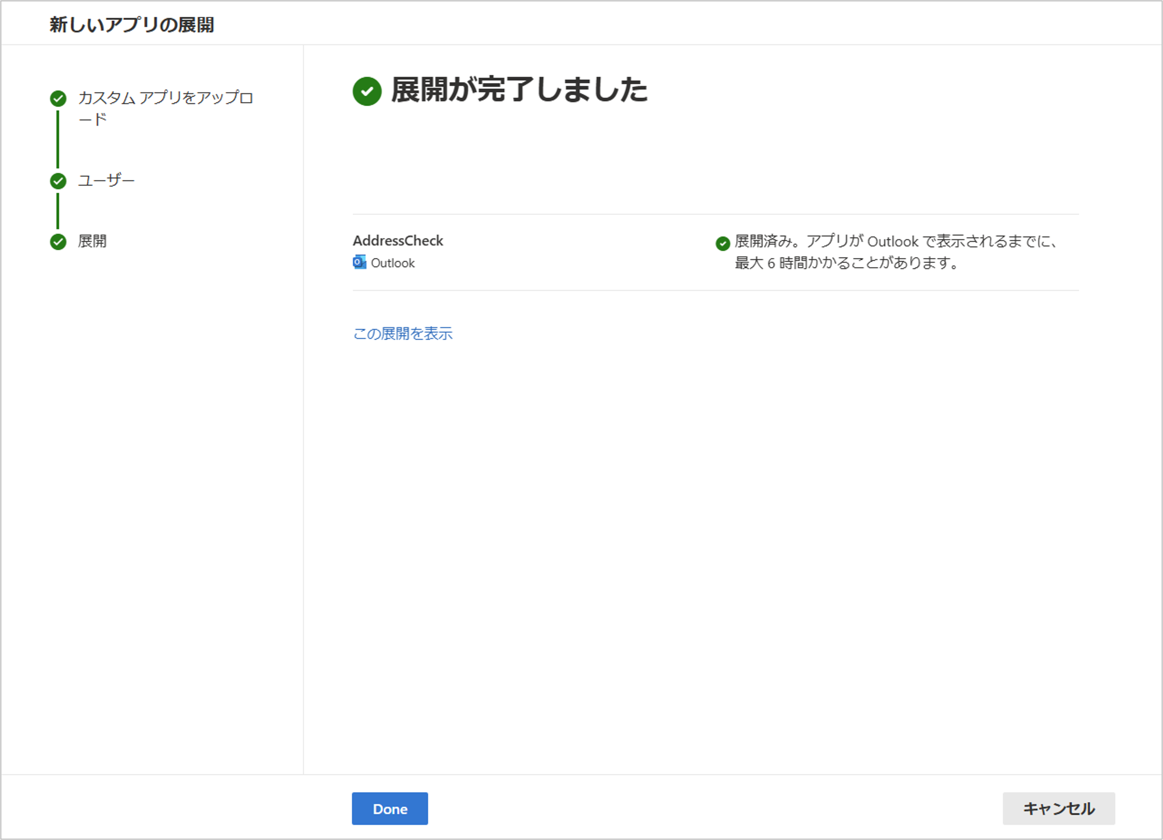The width and height of the screenshot is (1163, 840).
Task: Click the 展開が完了しました heading
Action: (x=519, y=90)
